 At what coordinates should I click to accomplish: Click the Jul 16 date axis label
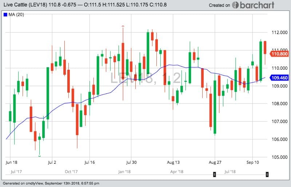coord(89,162)
